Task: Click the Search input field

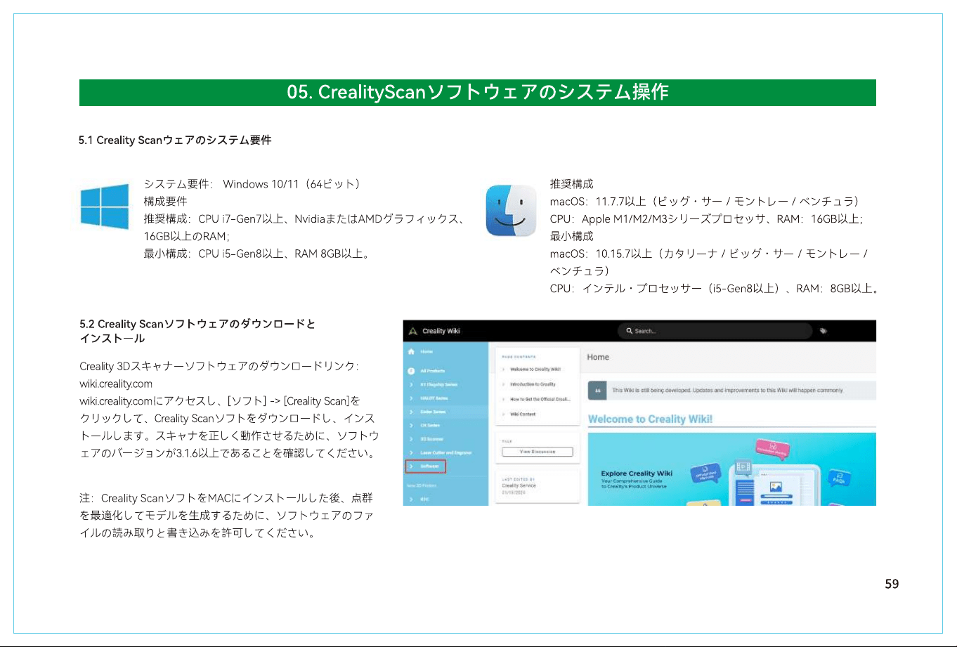Action: [714, 331]
